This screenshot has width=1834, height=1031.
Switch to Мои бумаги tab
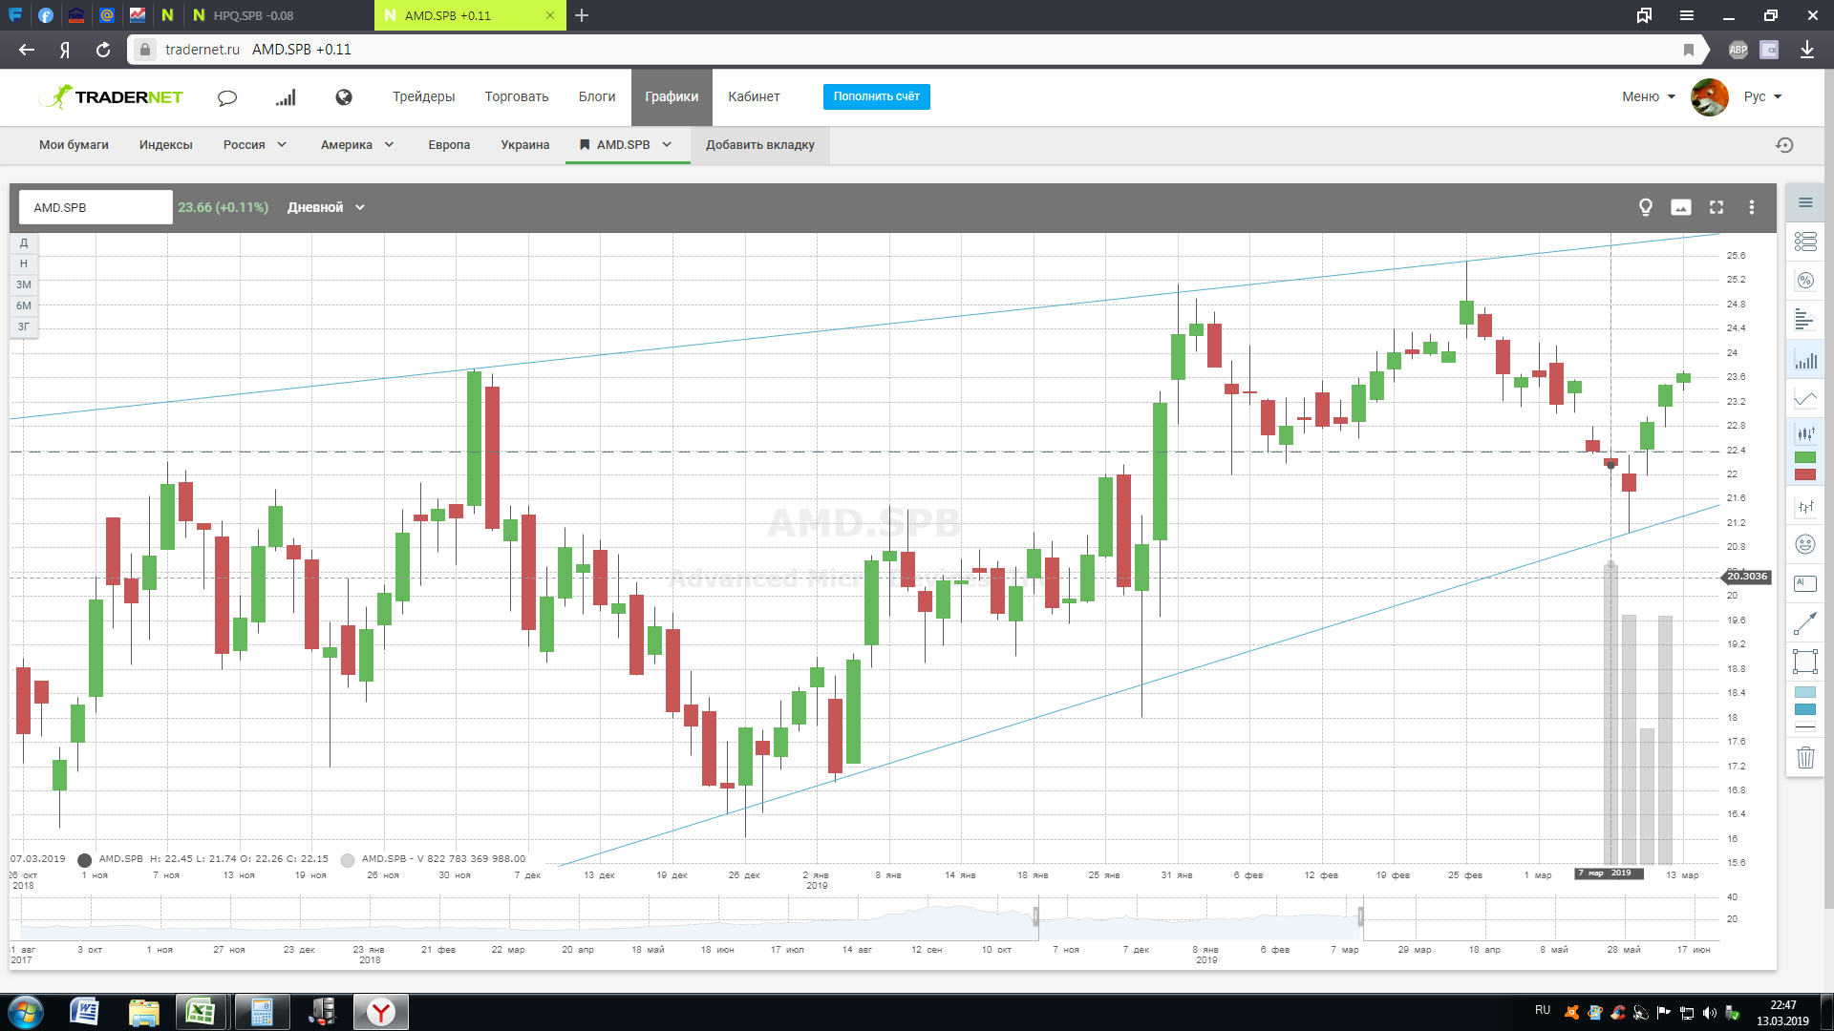[74, 145]
